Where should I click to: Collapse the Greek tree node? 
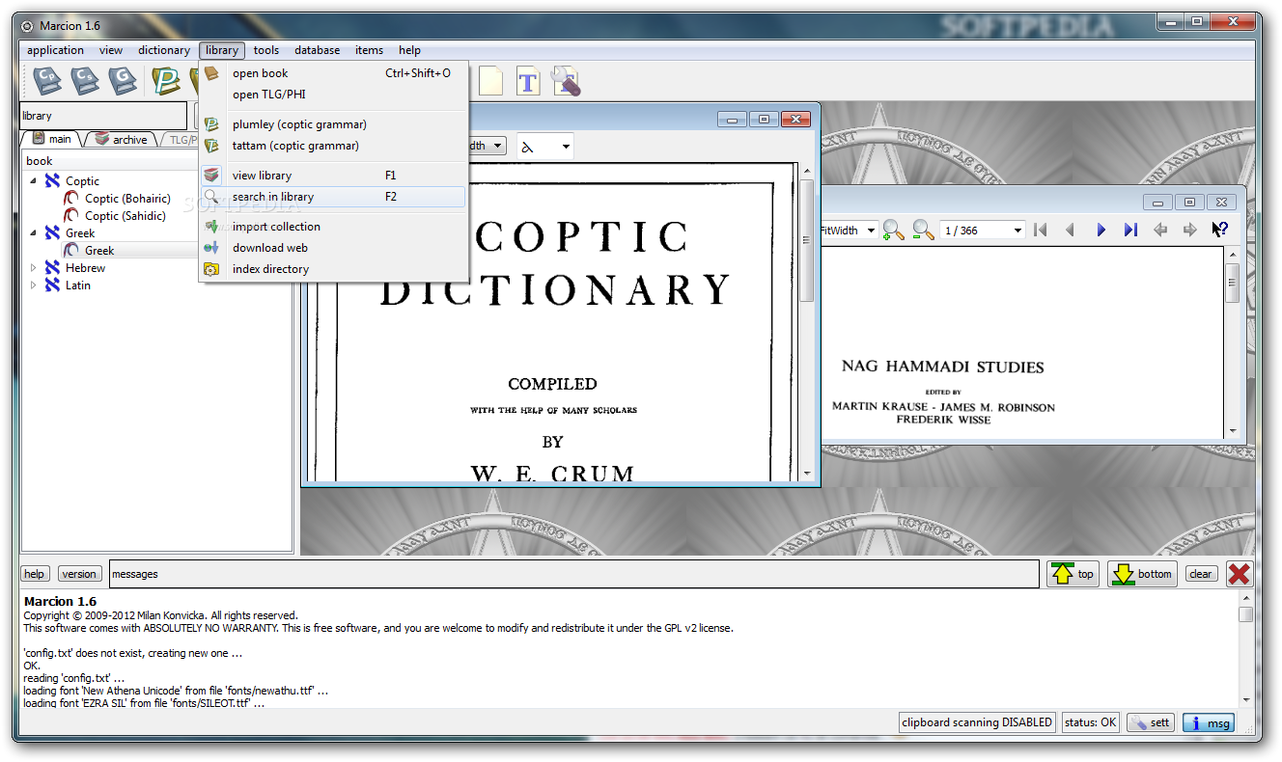[x=33, y=233]
